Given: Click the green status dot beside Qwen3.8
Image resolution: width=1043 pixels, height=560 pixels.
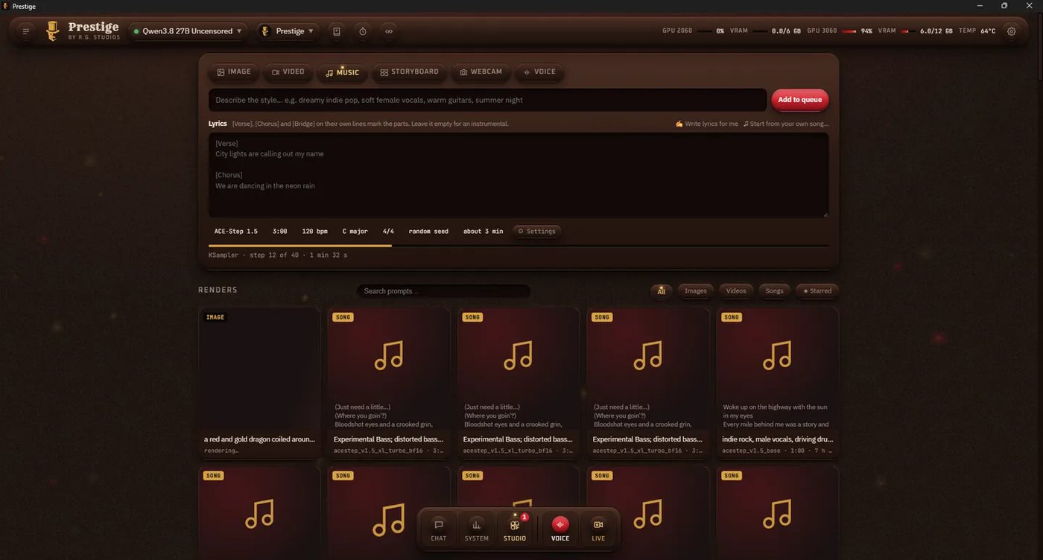Looking at the screenshot, I should pos(136,31).
